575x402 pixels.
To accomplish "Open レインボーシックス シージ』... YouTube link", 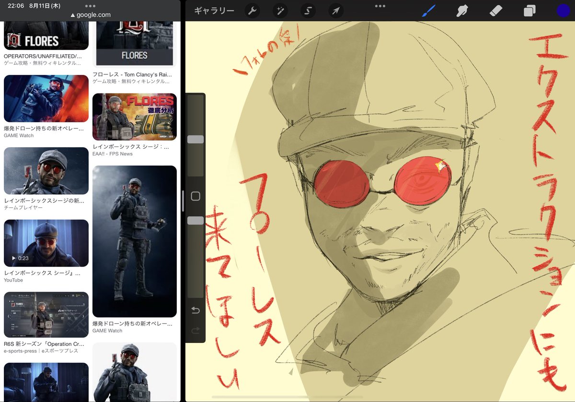I will click(x=42, y=273).
